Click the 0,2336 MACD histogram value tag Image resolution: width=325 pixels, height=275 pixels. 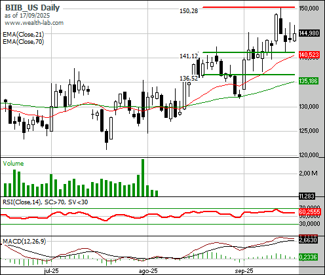308,257
